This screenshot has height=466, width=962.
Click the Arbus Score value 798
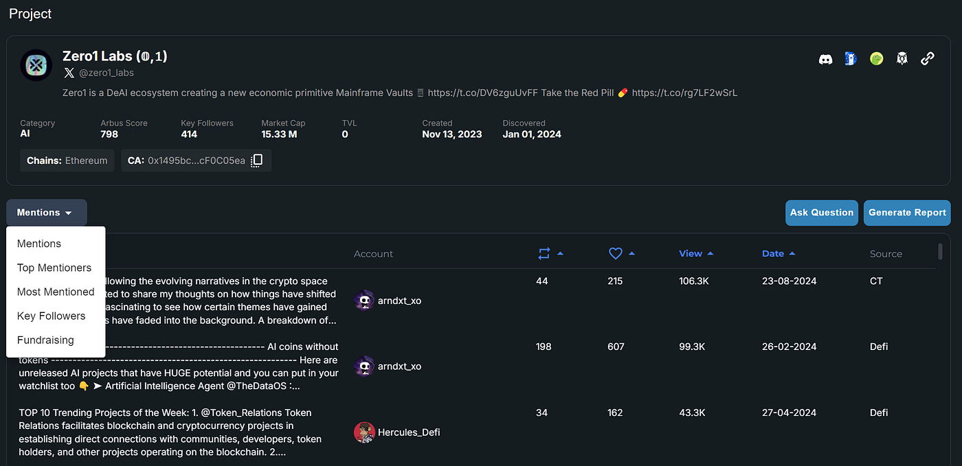point(109,135)
